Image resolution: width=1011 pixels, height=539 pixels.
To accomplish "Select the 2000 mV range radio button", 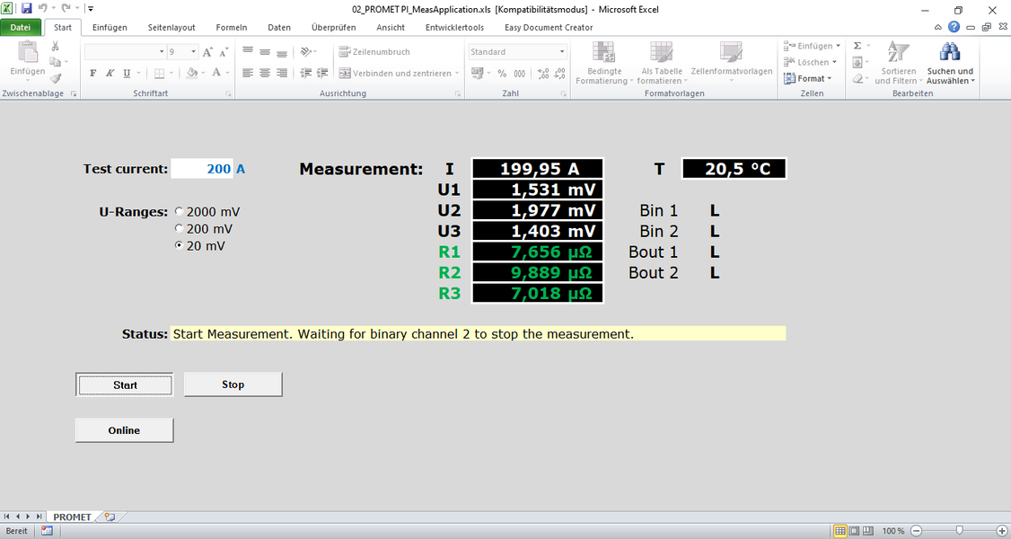I will [180, 211].
